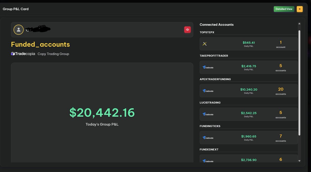
Task: Click the Tradecopia logo
Action: (x=23, y=54)
